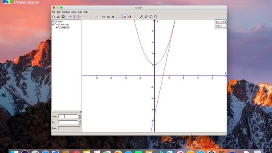
Task: Insert a new function with f(x) icon
Action: pos(108,17)
